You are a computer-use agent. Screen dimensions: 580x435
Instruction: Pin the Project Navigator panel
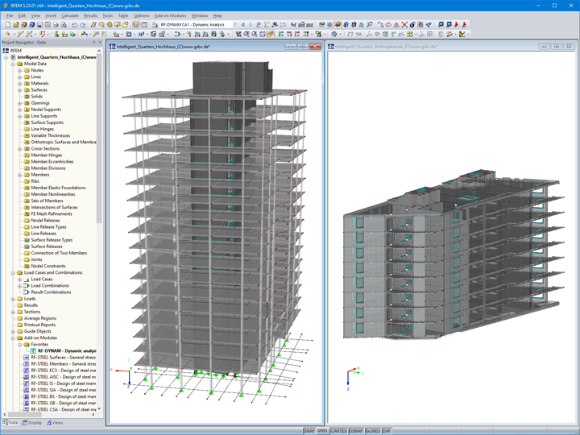pyautogui.click(x=94, y=43)
